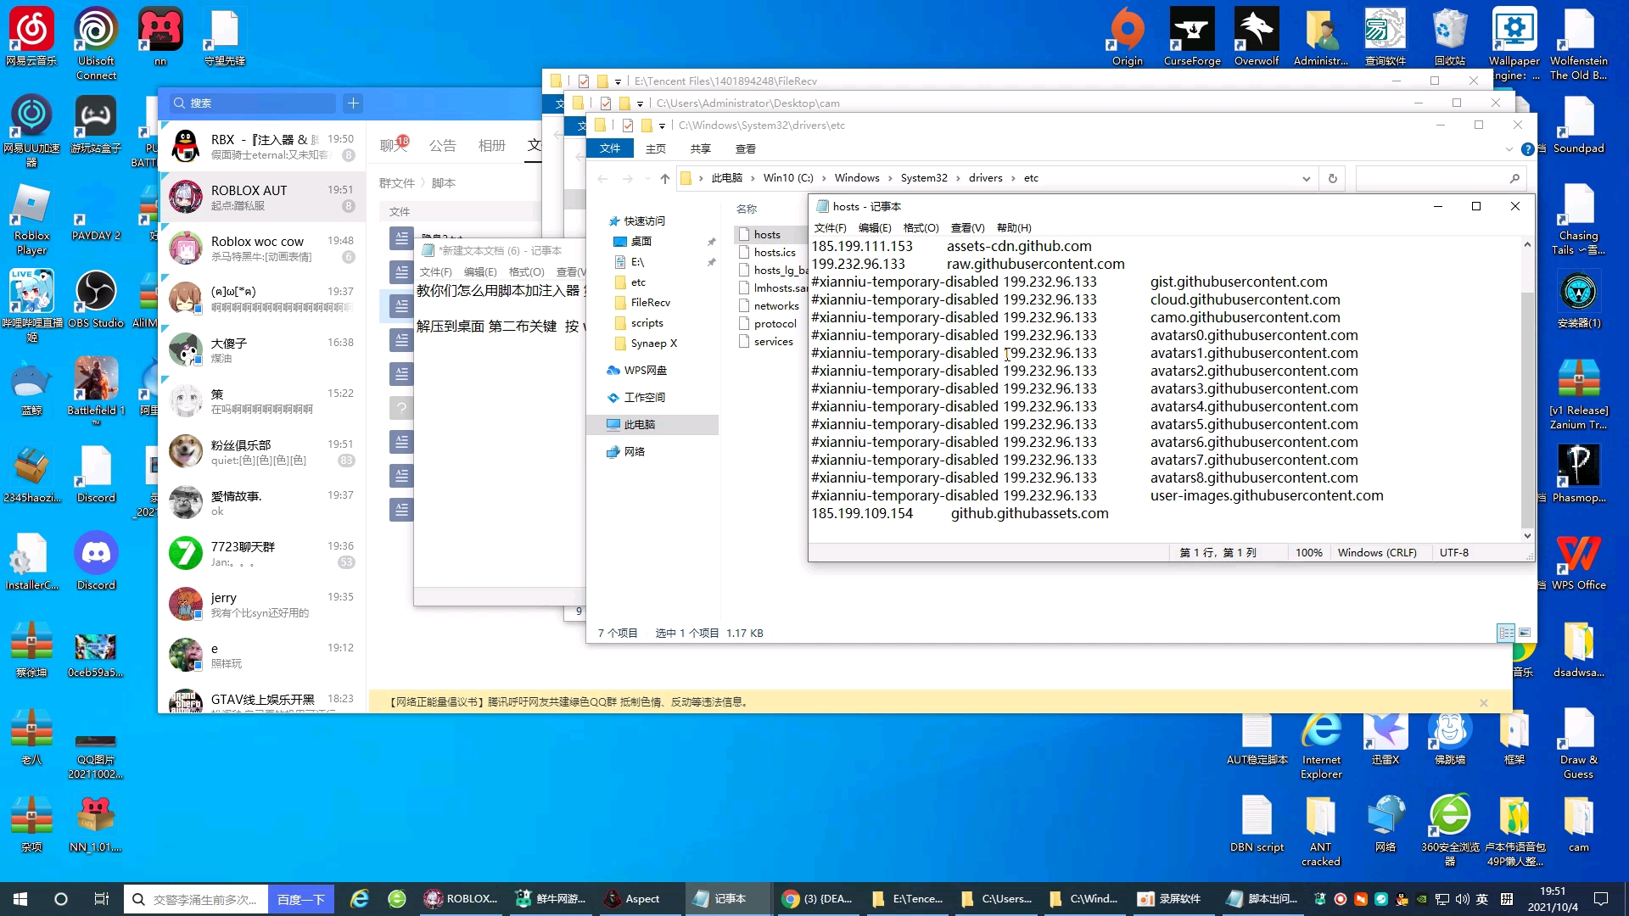Expand the ribbon chevron in the etc Explorer window
The height and width of the screenshot is (916, 1629).
pos(1509,149)
